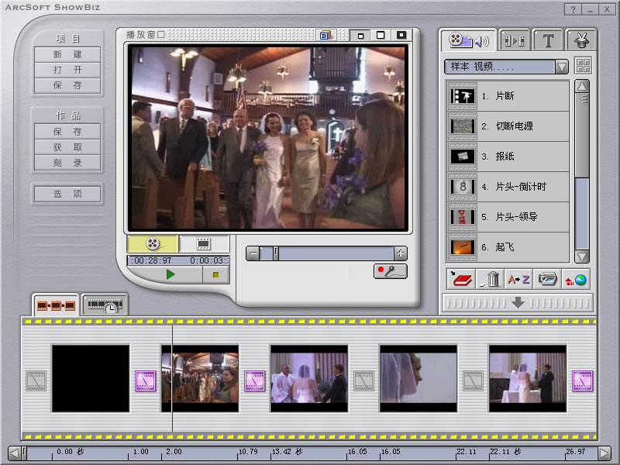620x465 pixels.
Task: Click the 获取 capture button
Action: tap(67, 147)
